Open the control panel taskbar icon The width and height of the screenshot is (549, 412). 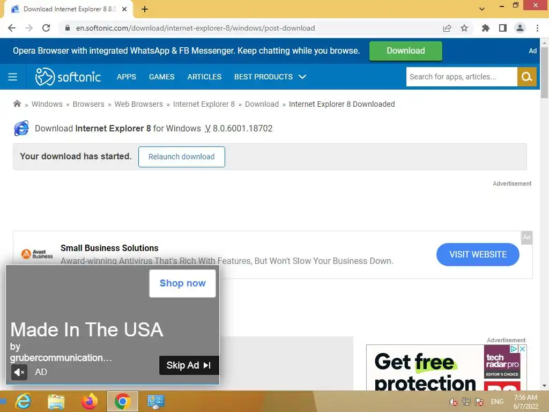pyautogui.click(x=156, y=401)
